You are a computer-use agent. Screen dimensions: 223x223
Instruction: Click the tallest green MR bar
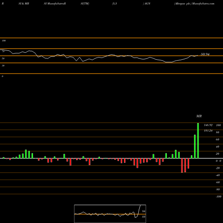198,140
